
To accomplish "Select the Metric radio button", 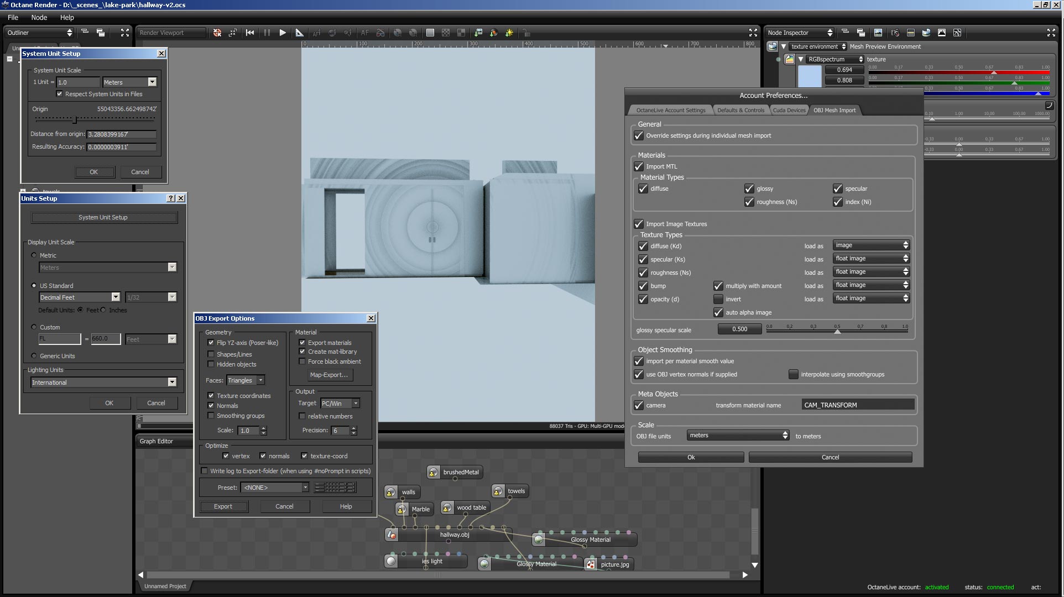I will pos(34,255).
